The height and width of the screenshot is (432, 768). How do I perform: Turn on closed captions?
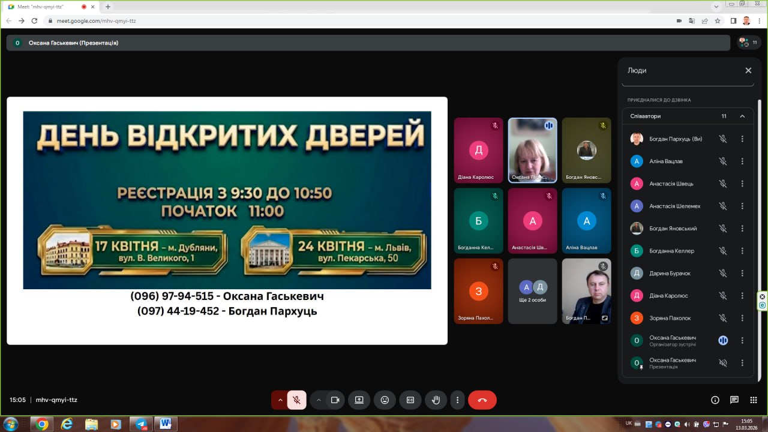click(x=410, y=400)
